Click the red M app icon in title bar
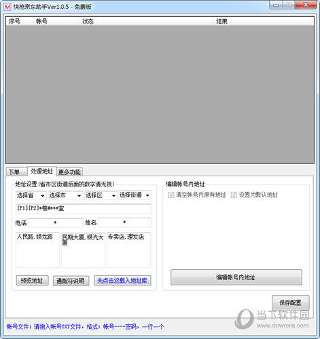 tap(7, 7)
